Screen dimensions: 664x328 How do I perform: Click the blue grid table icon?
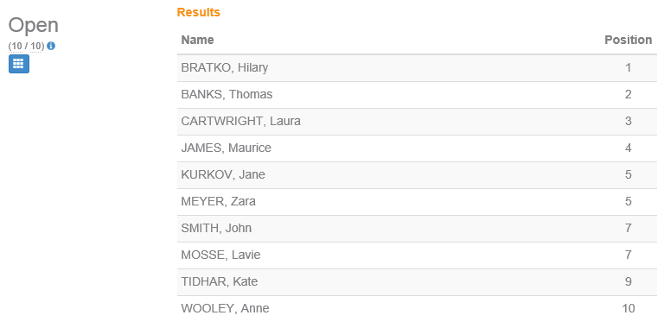coord(19,64)
